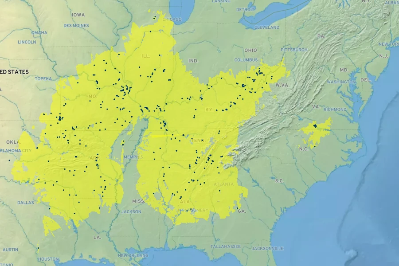This screenshot has width=399, height=266.
Task: Click the Des Moines map label
Action: pyautogui.click(x=76, y=26)
